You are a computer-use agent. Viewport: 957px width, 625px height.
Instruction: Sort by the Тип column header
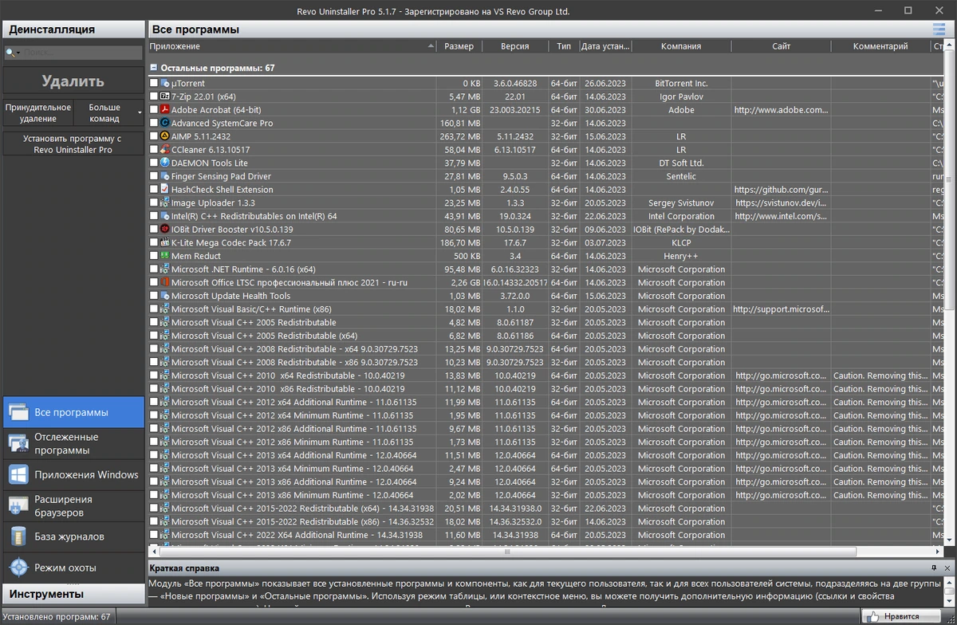[564, 46]
